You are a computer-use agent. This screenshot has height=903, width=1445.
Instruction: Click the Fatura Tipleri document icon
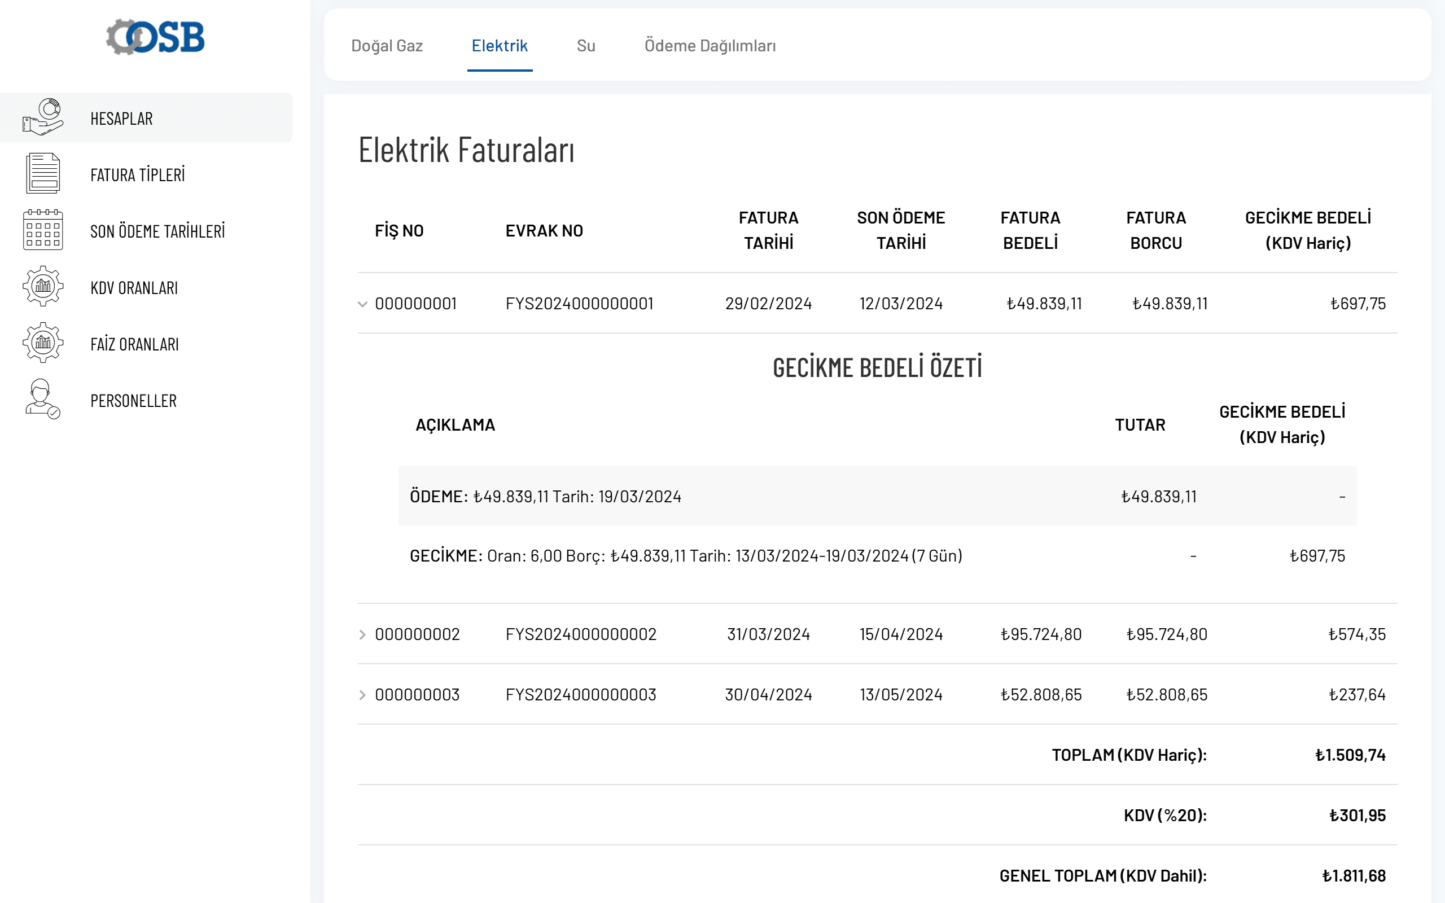(x=42, y=174)
